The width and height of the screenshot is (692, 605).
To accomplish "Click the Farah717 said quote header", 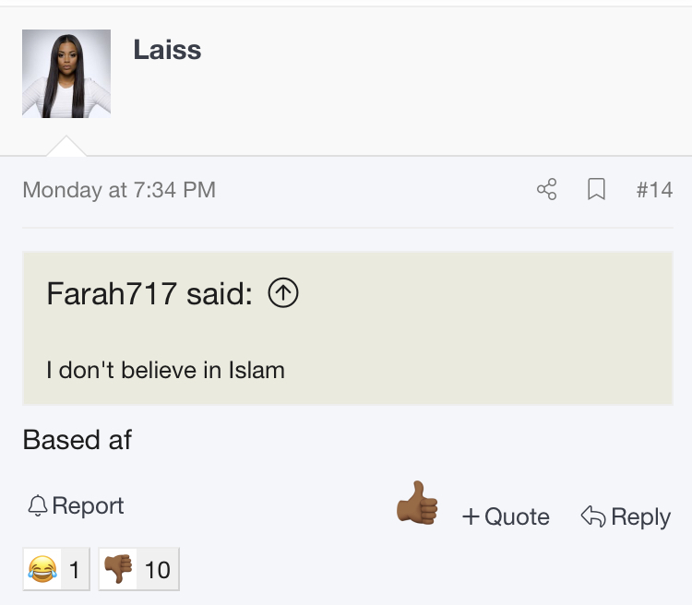I will coord(149,294).
